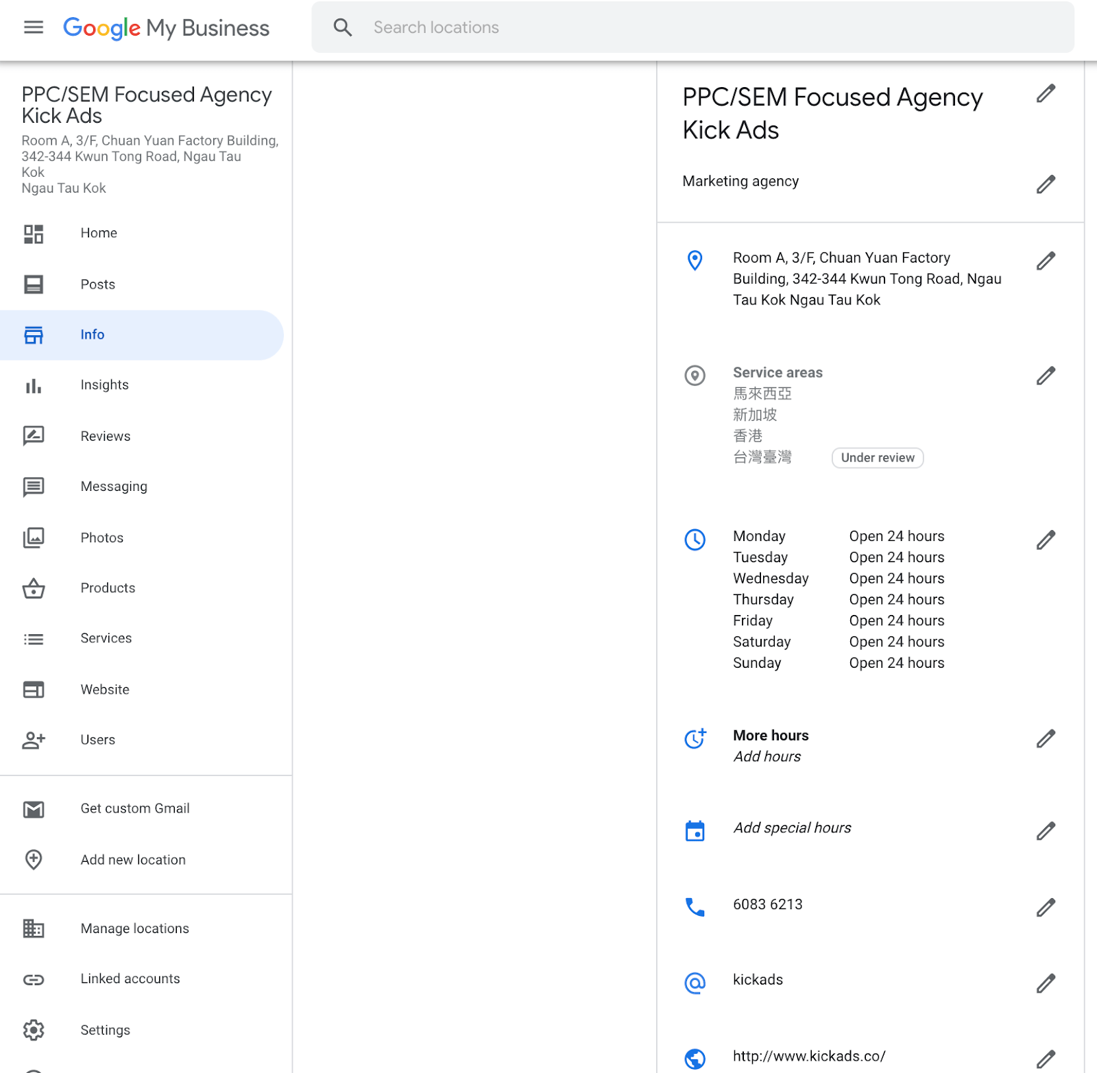Open the Posts icon in sidebar
This screenshot has width=1097, height=1073.
(x=34, y=285)
